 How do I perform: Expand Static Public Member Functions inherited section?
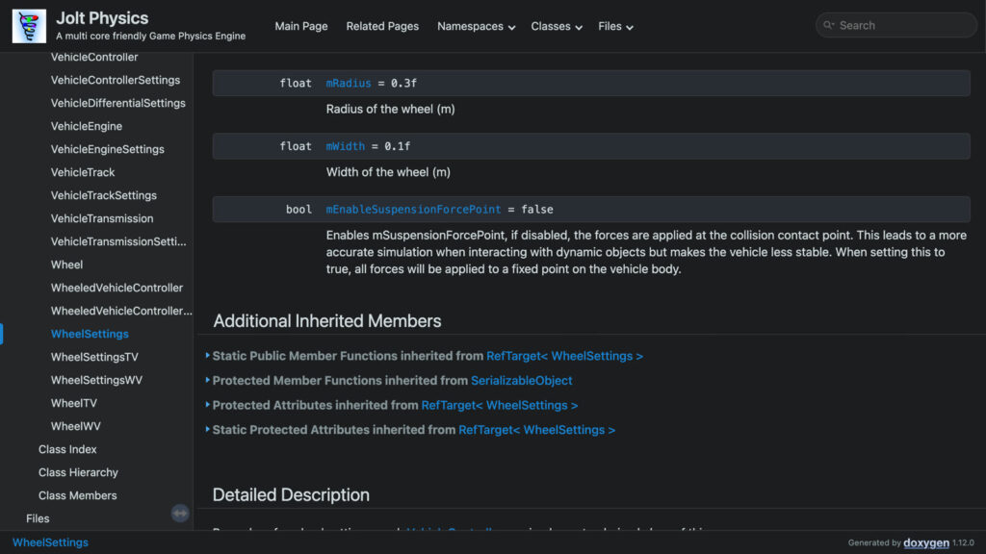pyautogui.click(x=208, y=356)
